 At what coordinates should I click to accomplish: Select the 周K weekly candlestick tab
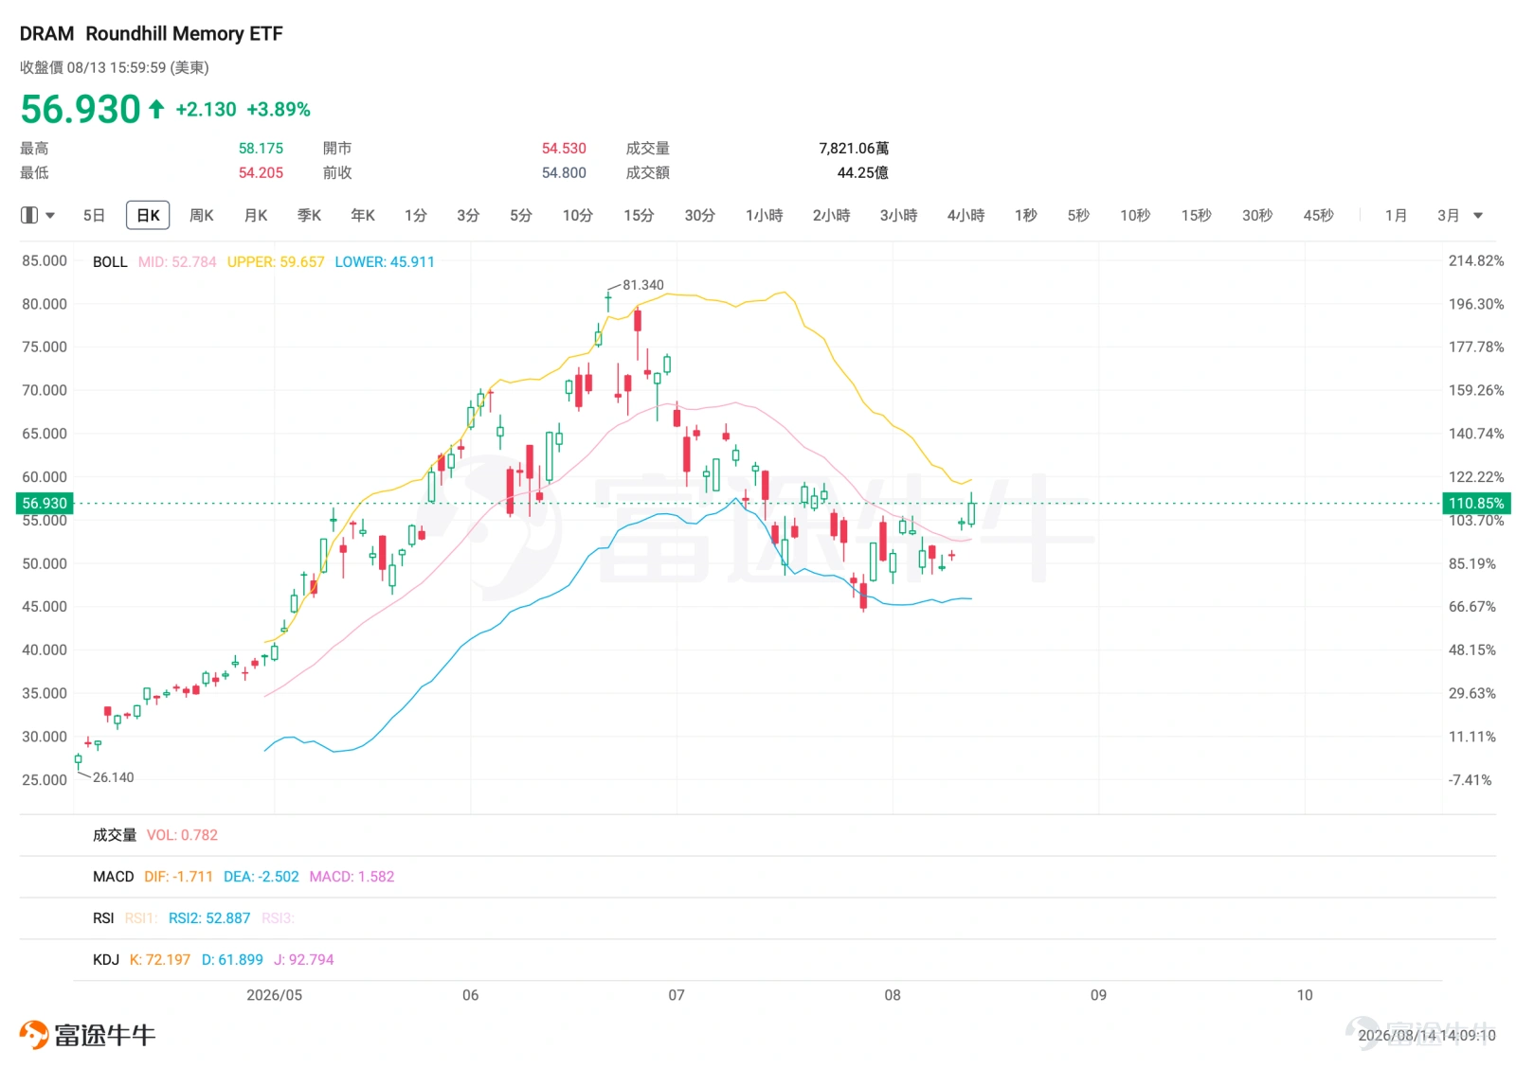coord(202,216)
